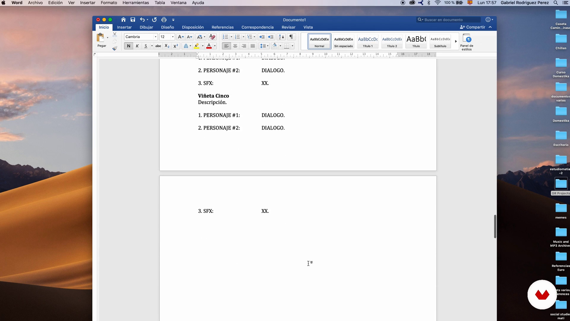Select the memes folder on desktop
Screen dimensions: 570x321
pyautogui.click(x=561, y=211)
